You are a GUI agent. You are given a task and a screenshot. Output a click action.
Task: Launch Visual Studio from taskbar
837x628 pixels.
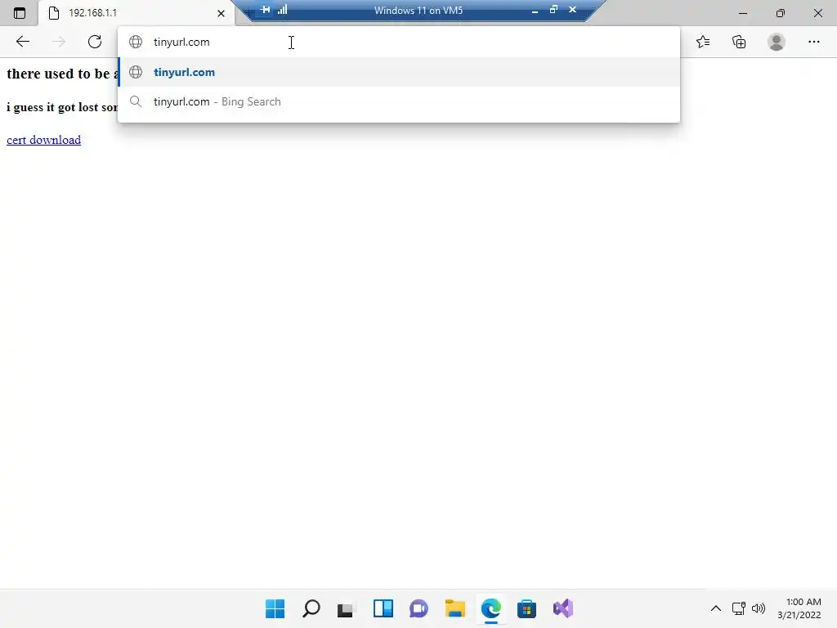point(562,608)
